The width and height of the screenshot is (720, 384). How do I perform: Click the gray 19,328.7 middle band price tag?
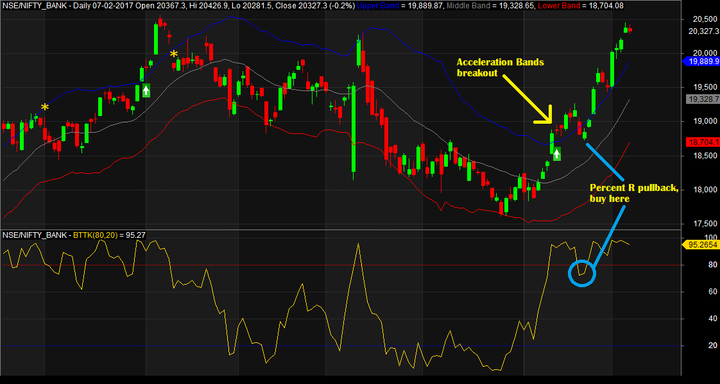(703, 99)
